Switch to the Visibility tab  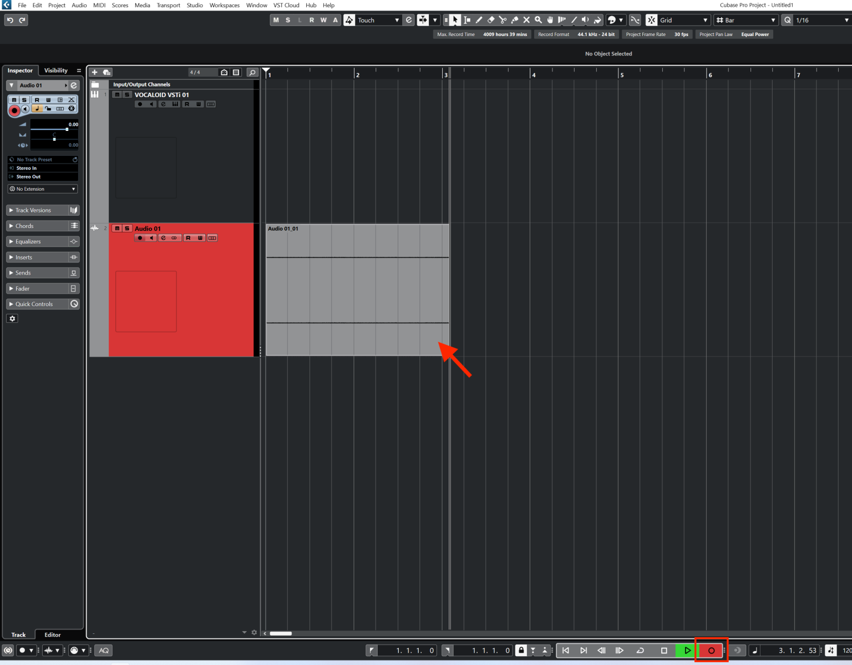tap(55, 70)
